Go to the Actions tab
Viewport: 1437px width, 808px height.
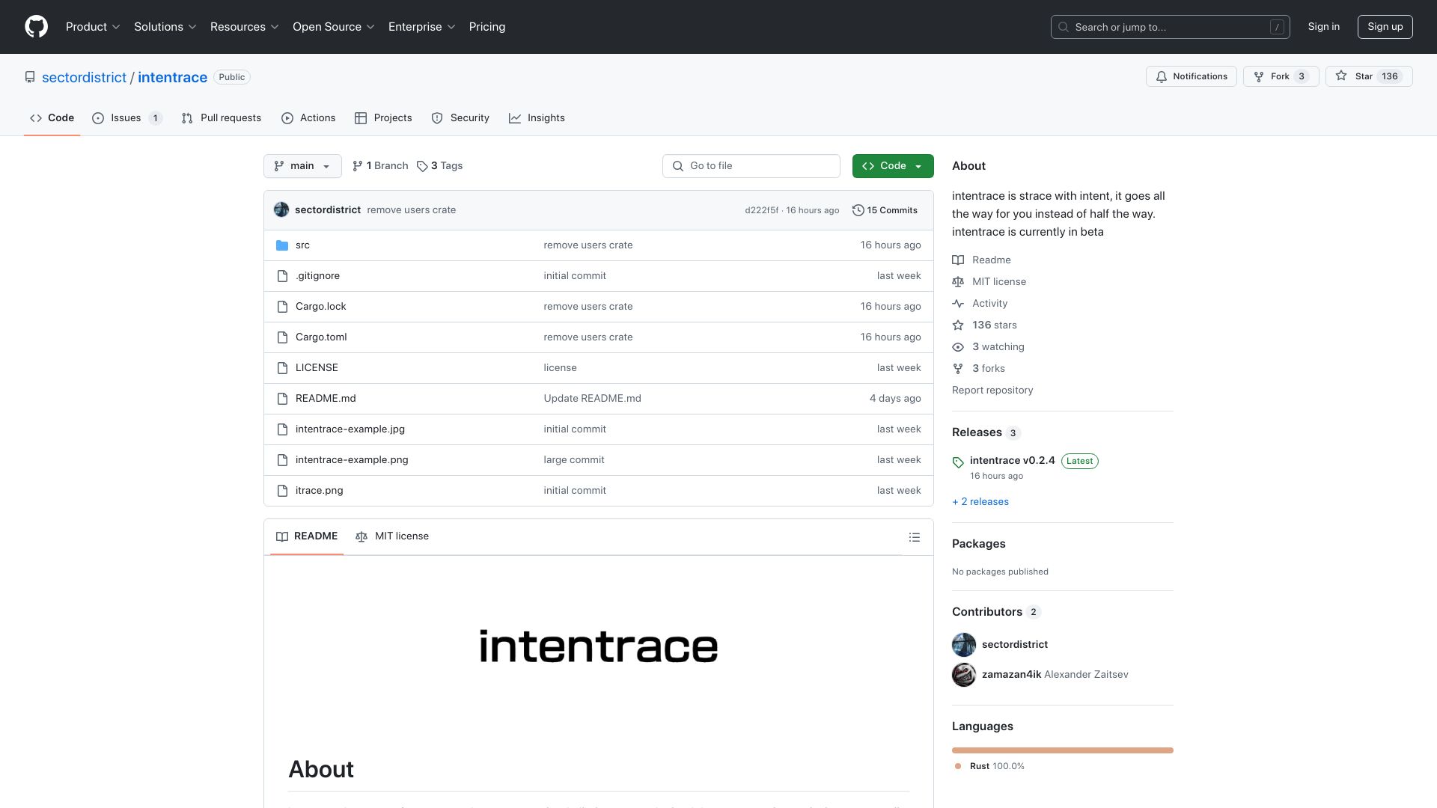308,118
